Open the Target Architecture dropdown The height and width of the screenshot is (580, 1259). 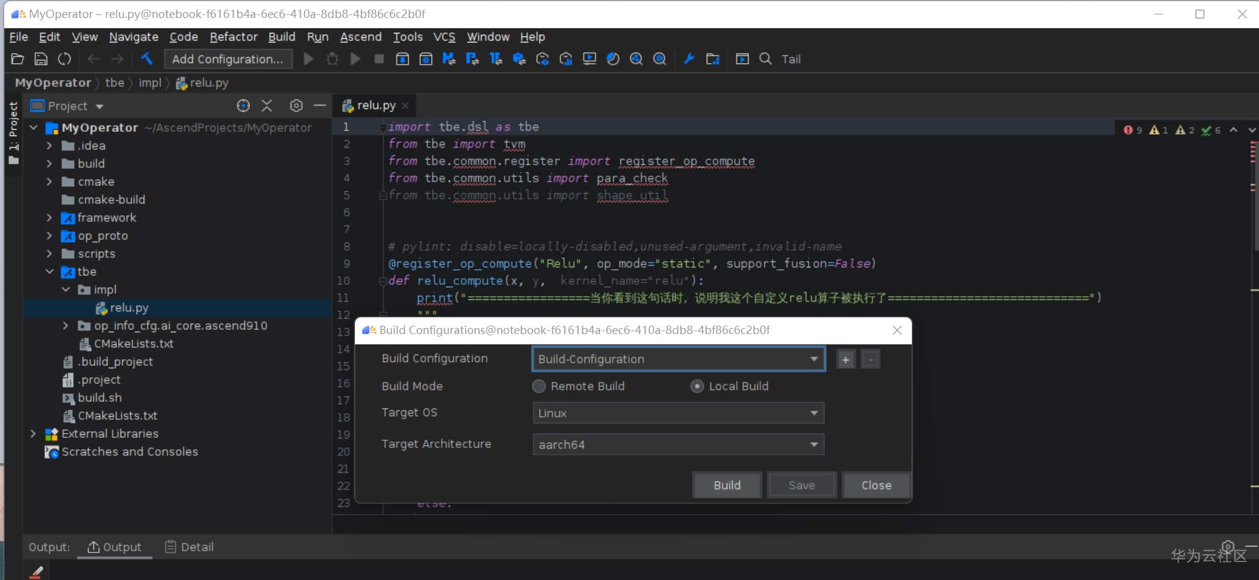(678, 444)
